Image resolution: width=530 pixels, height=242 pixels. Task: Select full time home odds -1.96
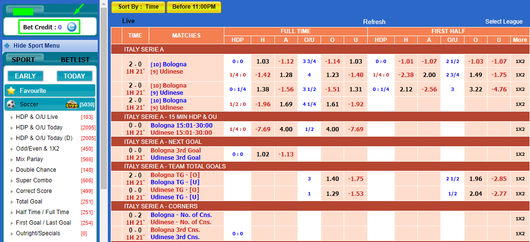263,104
